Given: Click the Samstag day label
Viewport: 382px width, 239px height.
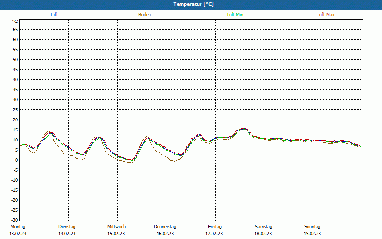Looking at the screenshot, I should click(264, 227).
